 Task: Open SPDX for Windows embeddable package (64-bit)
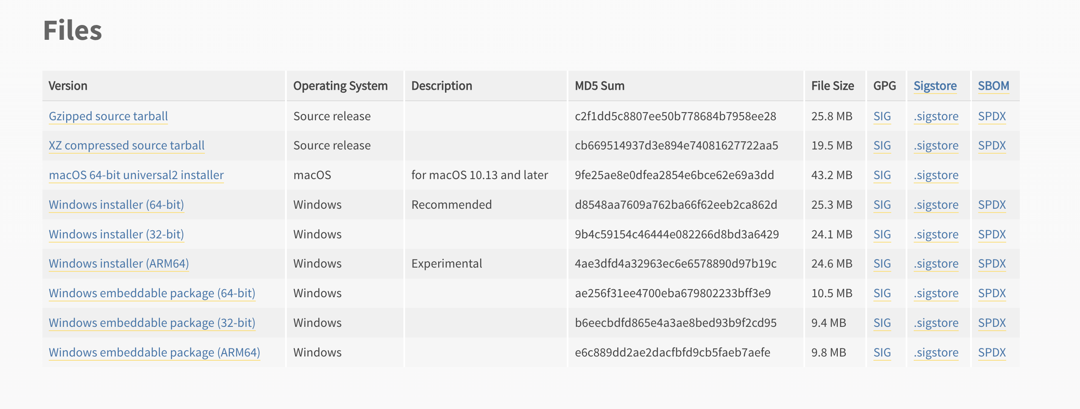pos(992,293)
